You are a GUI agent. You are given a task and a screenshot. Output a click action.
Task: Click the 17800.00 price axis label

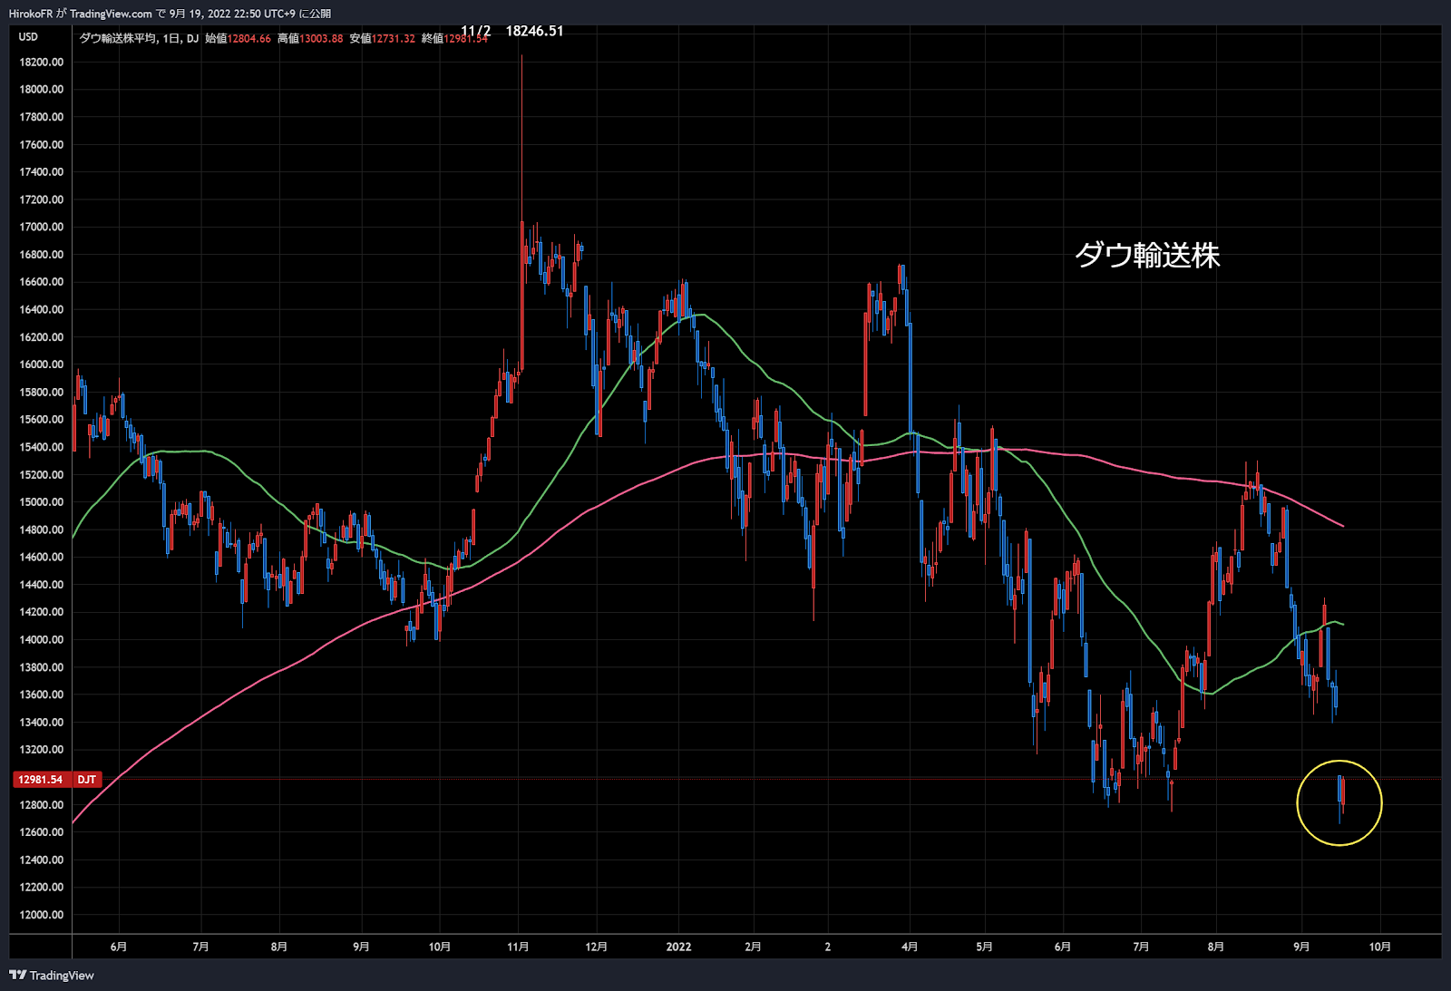[x=42, y=117]
